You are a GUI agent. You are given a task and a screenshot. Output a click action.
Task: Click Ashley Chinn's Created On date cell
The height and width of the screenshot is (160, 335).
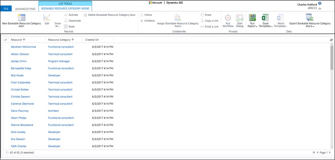[x=103, y=61]
